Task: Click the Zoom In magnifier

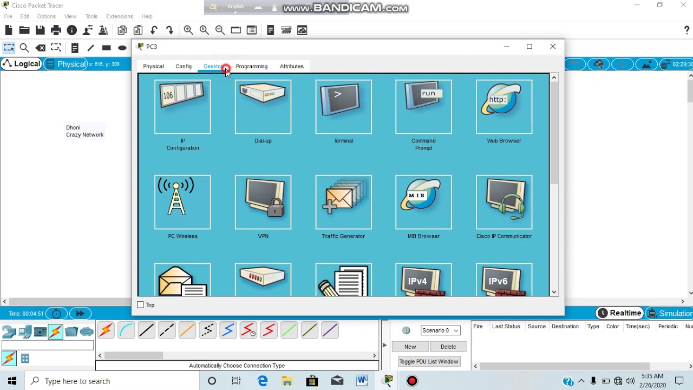Action: pyautogui.click(x=188, y=30)
